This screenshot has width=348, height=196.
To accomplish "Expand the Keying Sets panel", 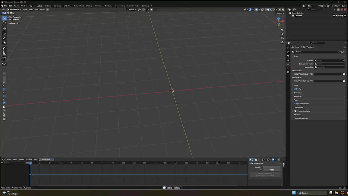I will [x=298, y=96].
